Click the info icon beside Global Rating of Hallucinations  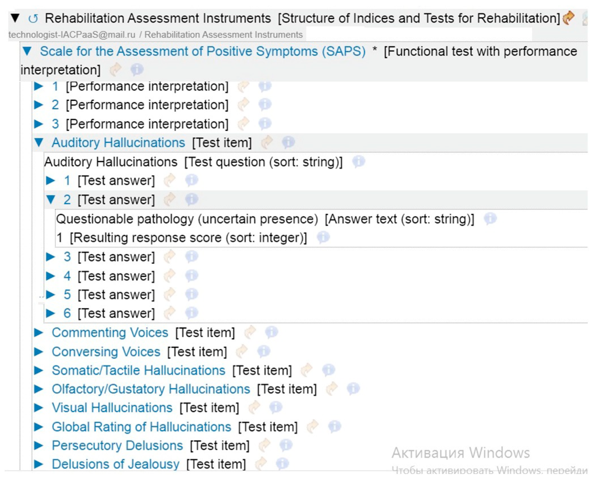click(334, 426)
